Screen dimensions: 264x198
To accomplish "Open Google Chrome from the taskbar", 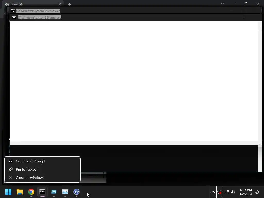I will (x=31, y=192).
